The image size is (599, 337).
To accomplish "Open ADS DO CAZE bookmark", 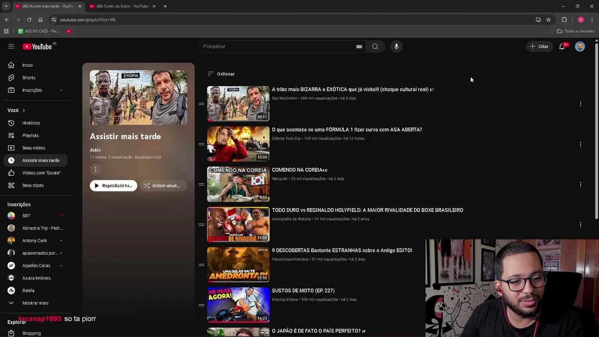I will [x=38, y=31].
